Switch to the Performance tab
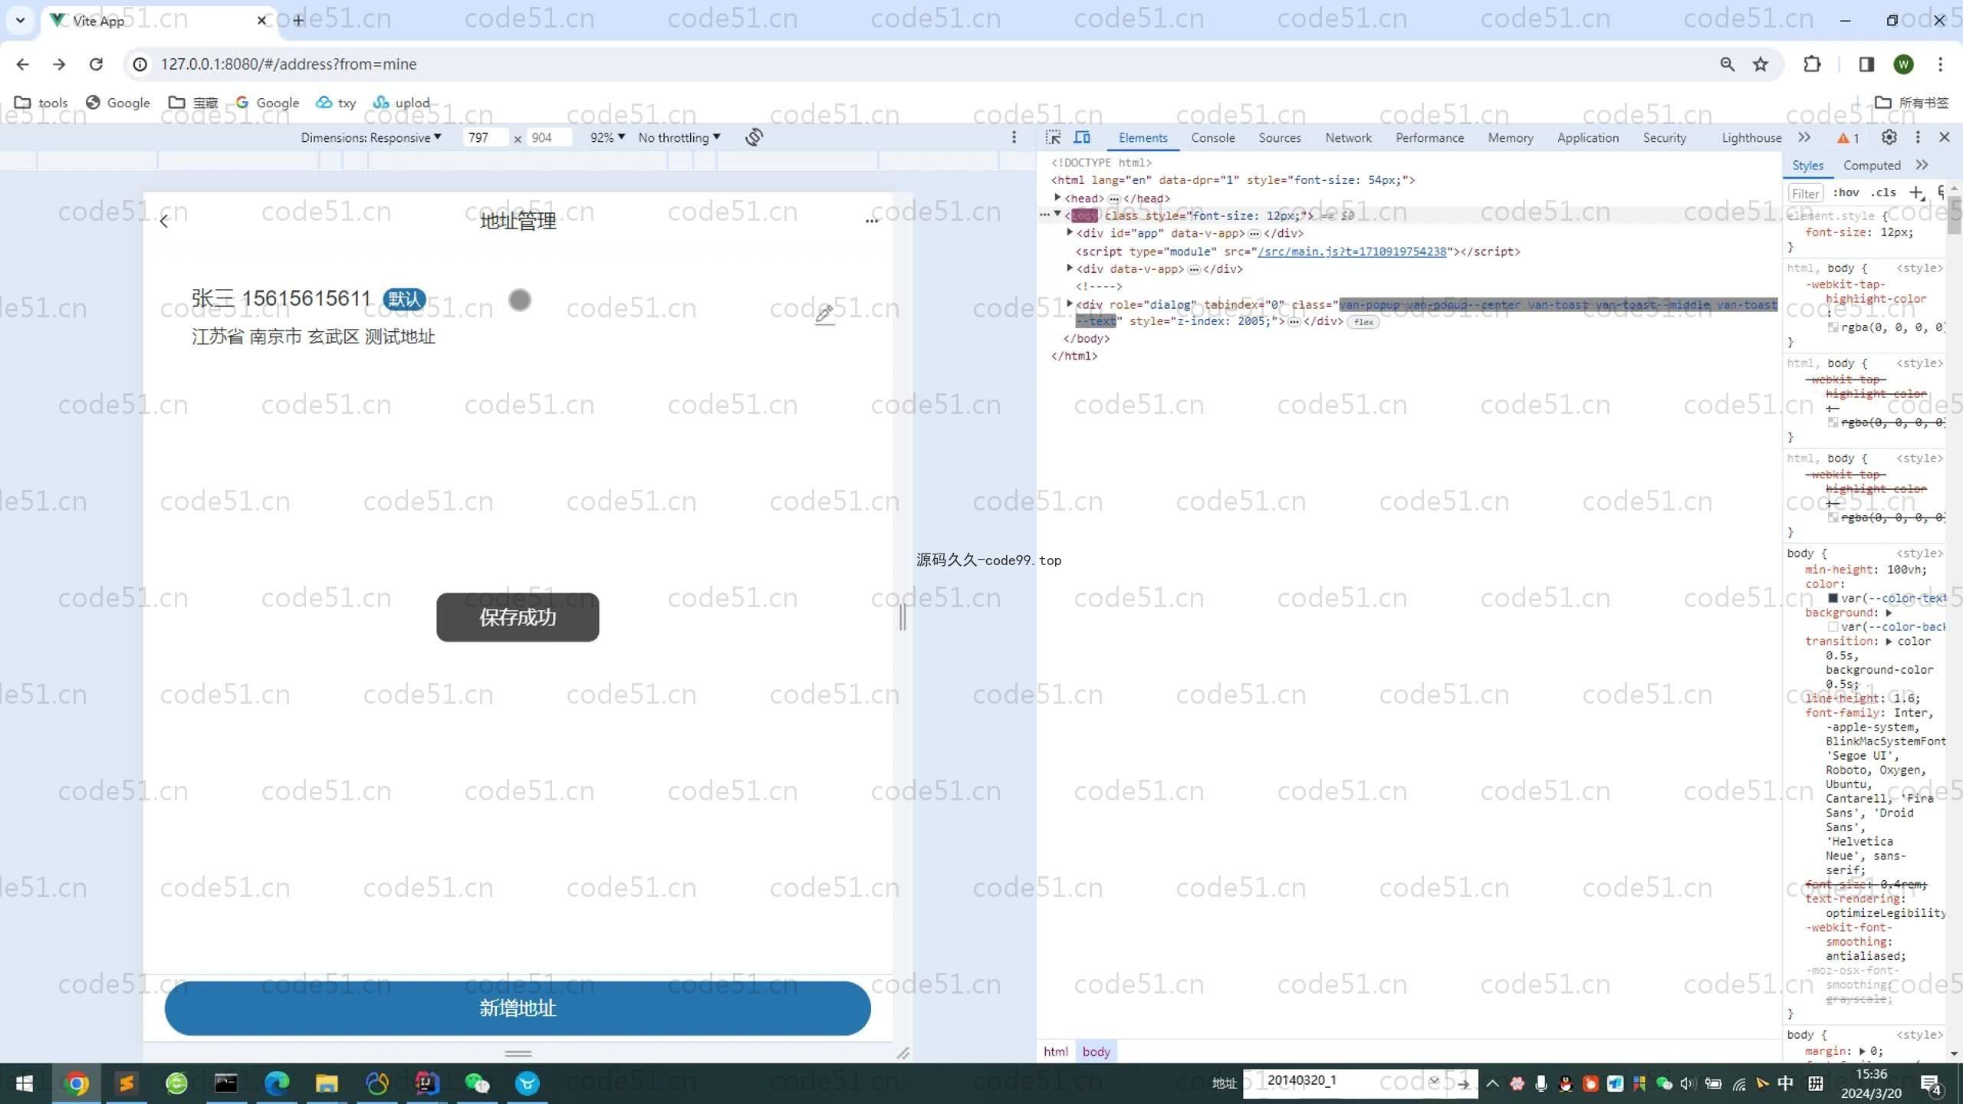Screen dimensions: 1963x1104 pyautogui.click(x=1429, y=138)
